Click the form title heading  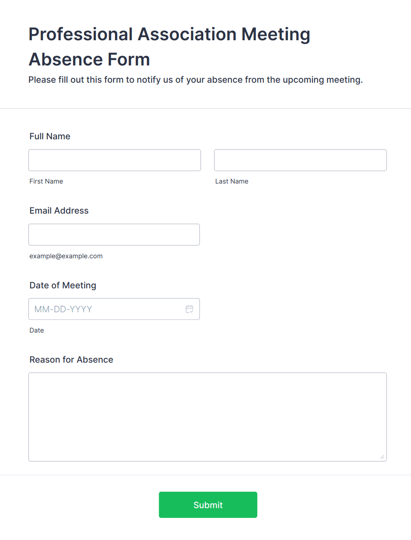click(169, 46)
